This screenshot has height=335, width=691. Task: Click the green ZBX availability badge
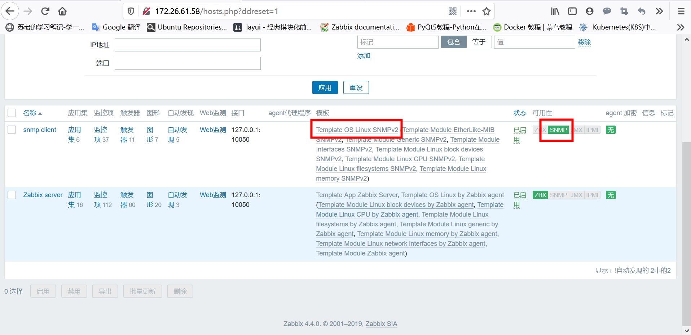click(540, 195)
